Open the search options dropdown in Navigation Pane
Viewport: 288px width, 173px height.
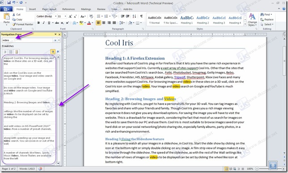click(59, 40)
